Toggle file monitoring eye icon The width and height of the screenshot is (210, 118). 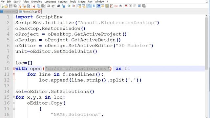pos(120,6)
